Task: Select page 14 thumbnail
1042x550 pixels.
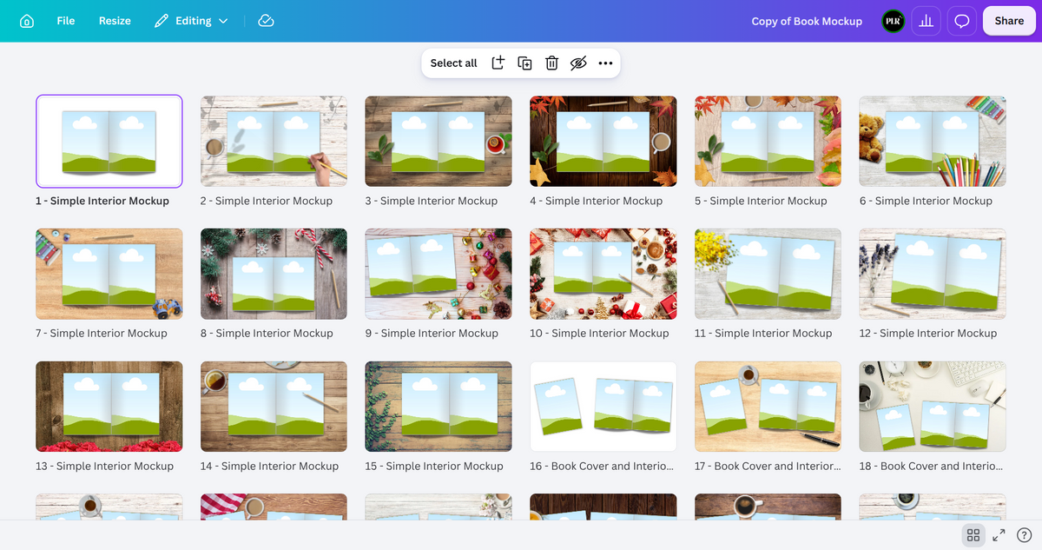Action: pos(274,407)
